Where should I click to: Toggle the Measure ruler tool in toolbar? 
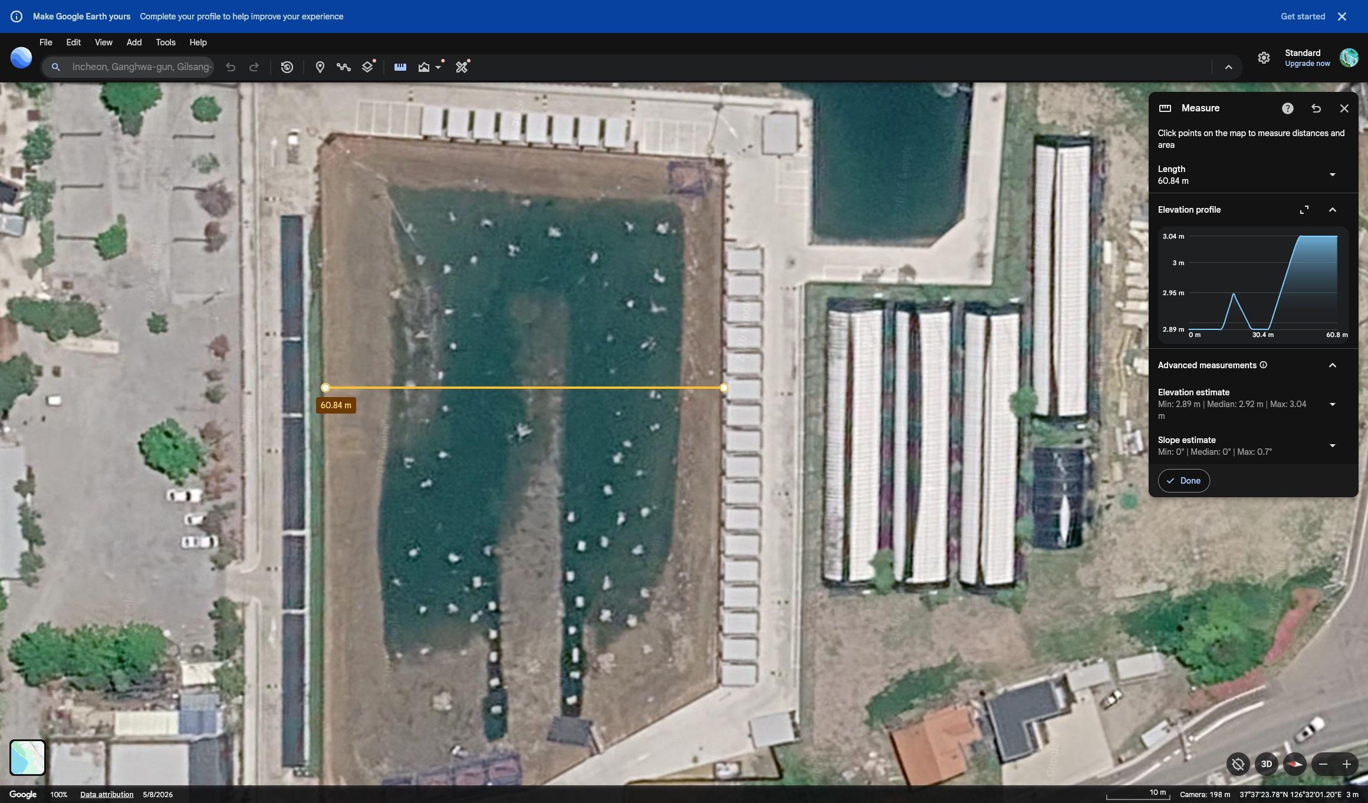coord(400,67)
